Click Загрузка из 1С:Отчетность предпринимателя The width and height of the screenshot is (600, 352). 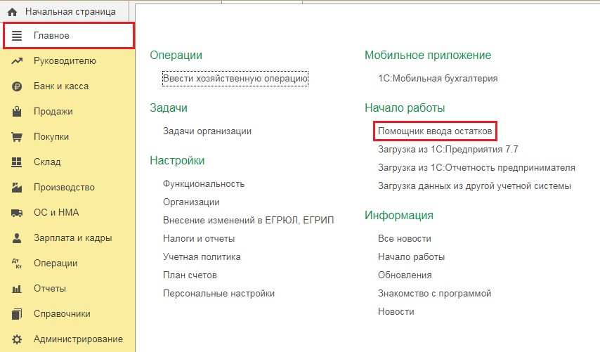tap(476, 168)
